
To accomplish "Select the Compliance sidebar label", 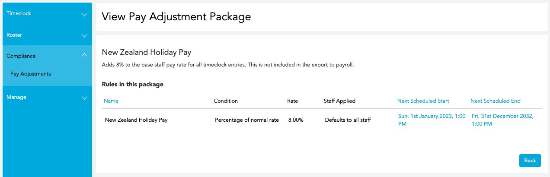I will pyautogui.click(x=21, y=56).
